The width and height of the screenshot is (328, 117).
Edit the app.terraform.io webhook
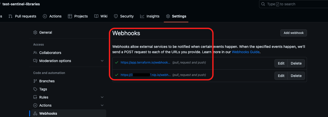pyautogui.click(x=281, y=63)
